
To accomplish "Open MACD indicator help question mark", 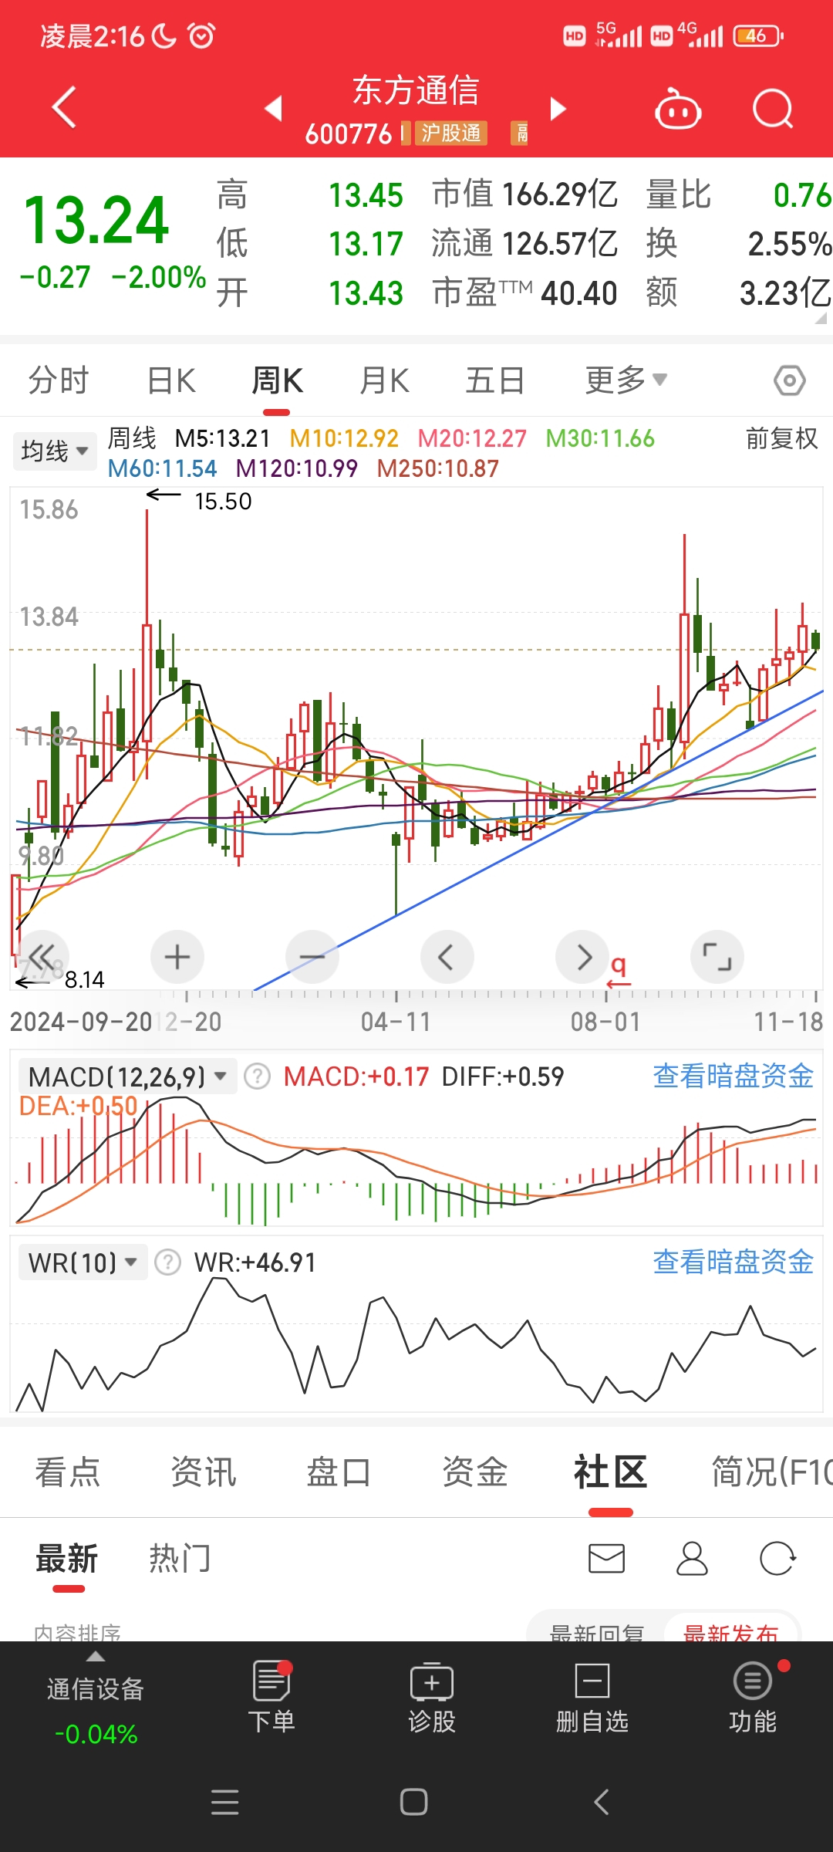I will (257, 1076).
